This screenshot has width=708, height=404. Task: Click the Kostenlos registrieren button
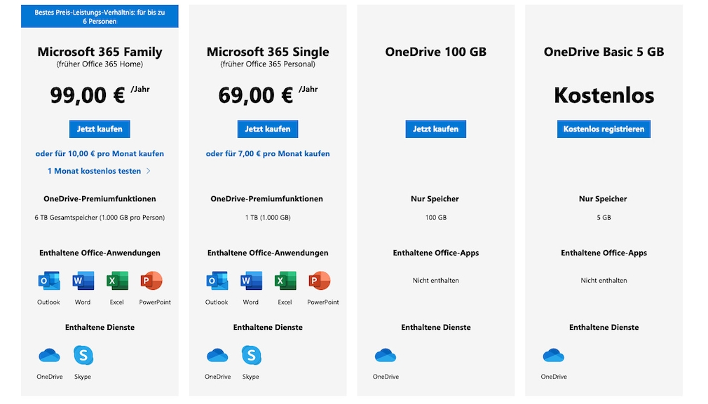tap(604, 129)
